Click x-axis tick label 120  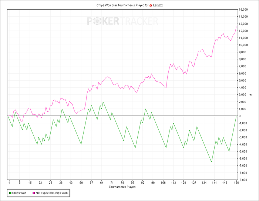(x=184, y=182)
